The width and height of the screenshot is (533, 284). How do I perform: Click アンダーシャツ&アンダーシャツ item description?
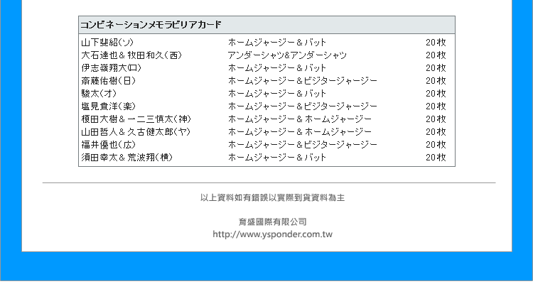coord(287,55)
